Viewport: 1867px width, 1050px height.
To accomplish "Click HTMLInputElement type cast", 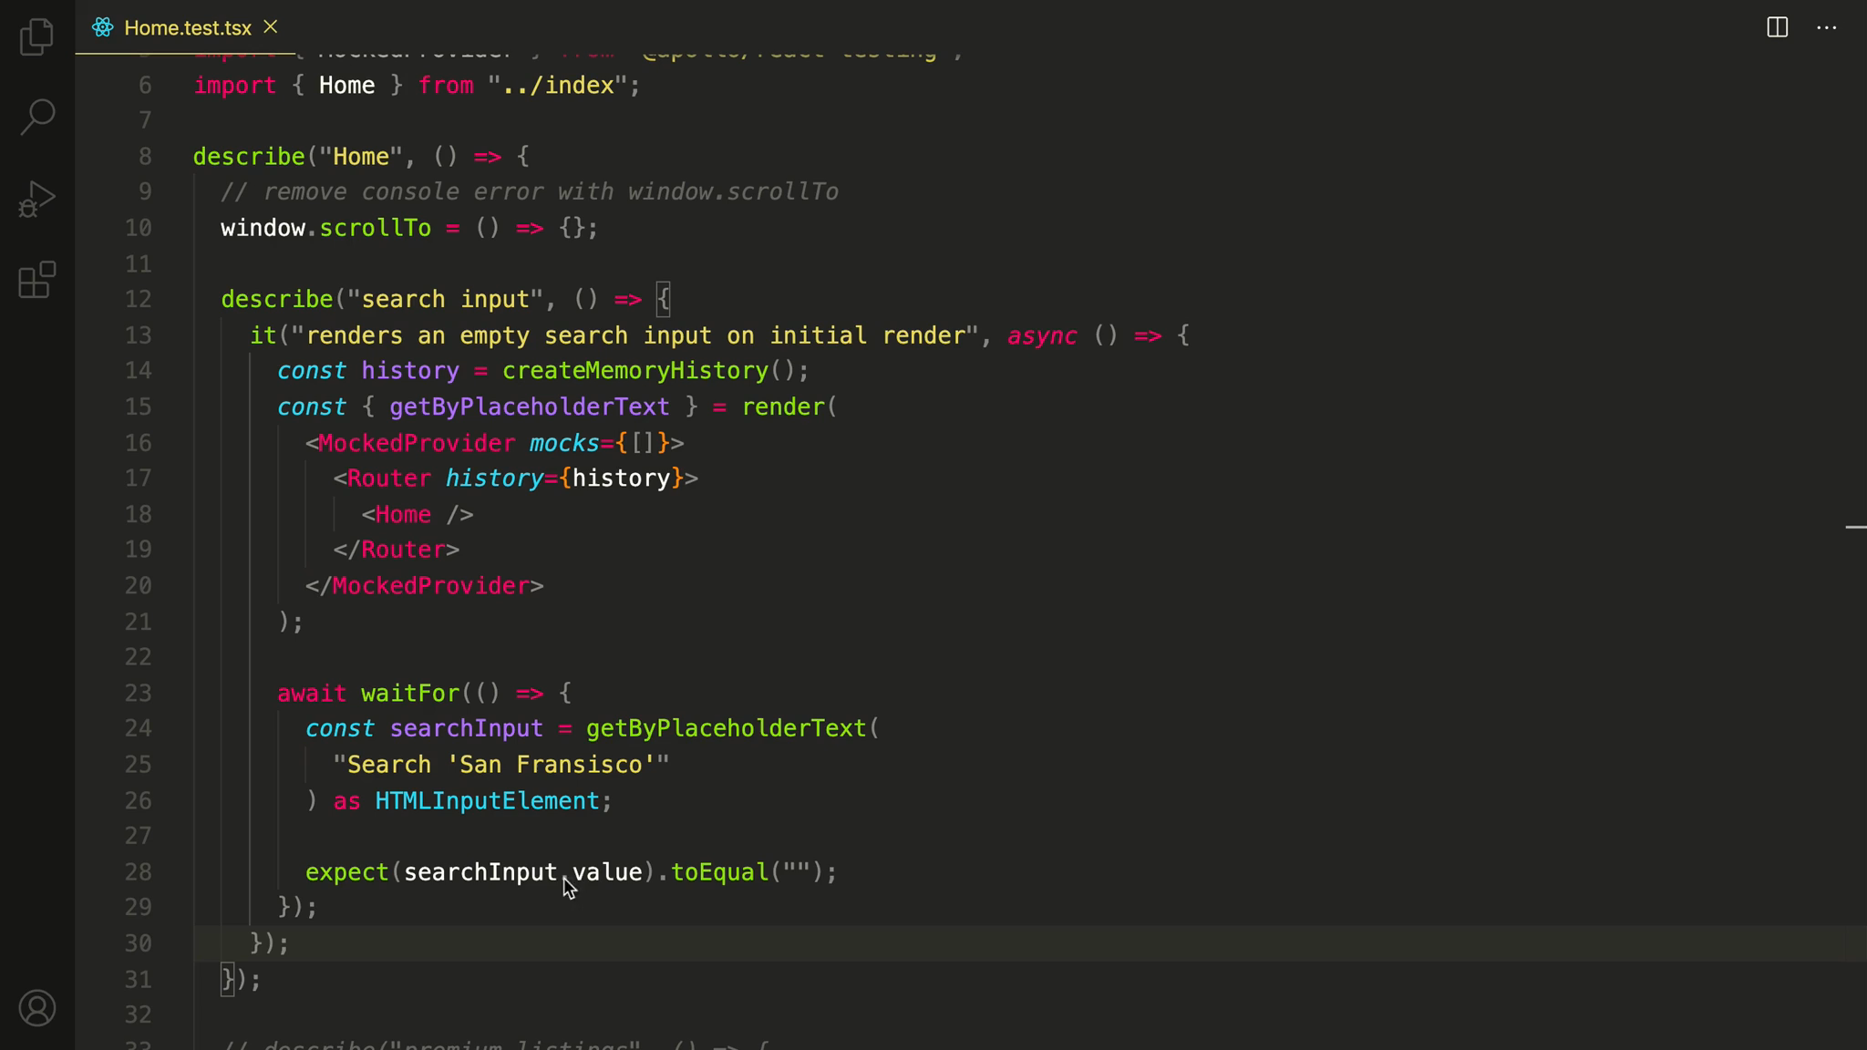I will pyautogui.click(x=488, y=801).
